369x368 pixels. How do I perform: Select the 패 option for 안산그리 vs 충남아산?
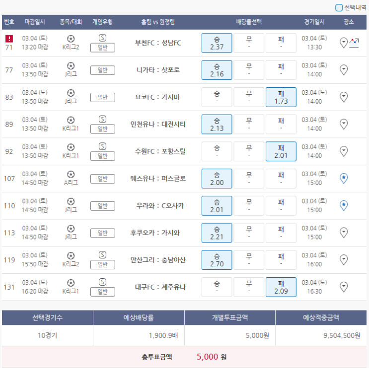tap(281, 260)
